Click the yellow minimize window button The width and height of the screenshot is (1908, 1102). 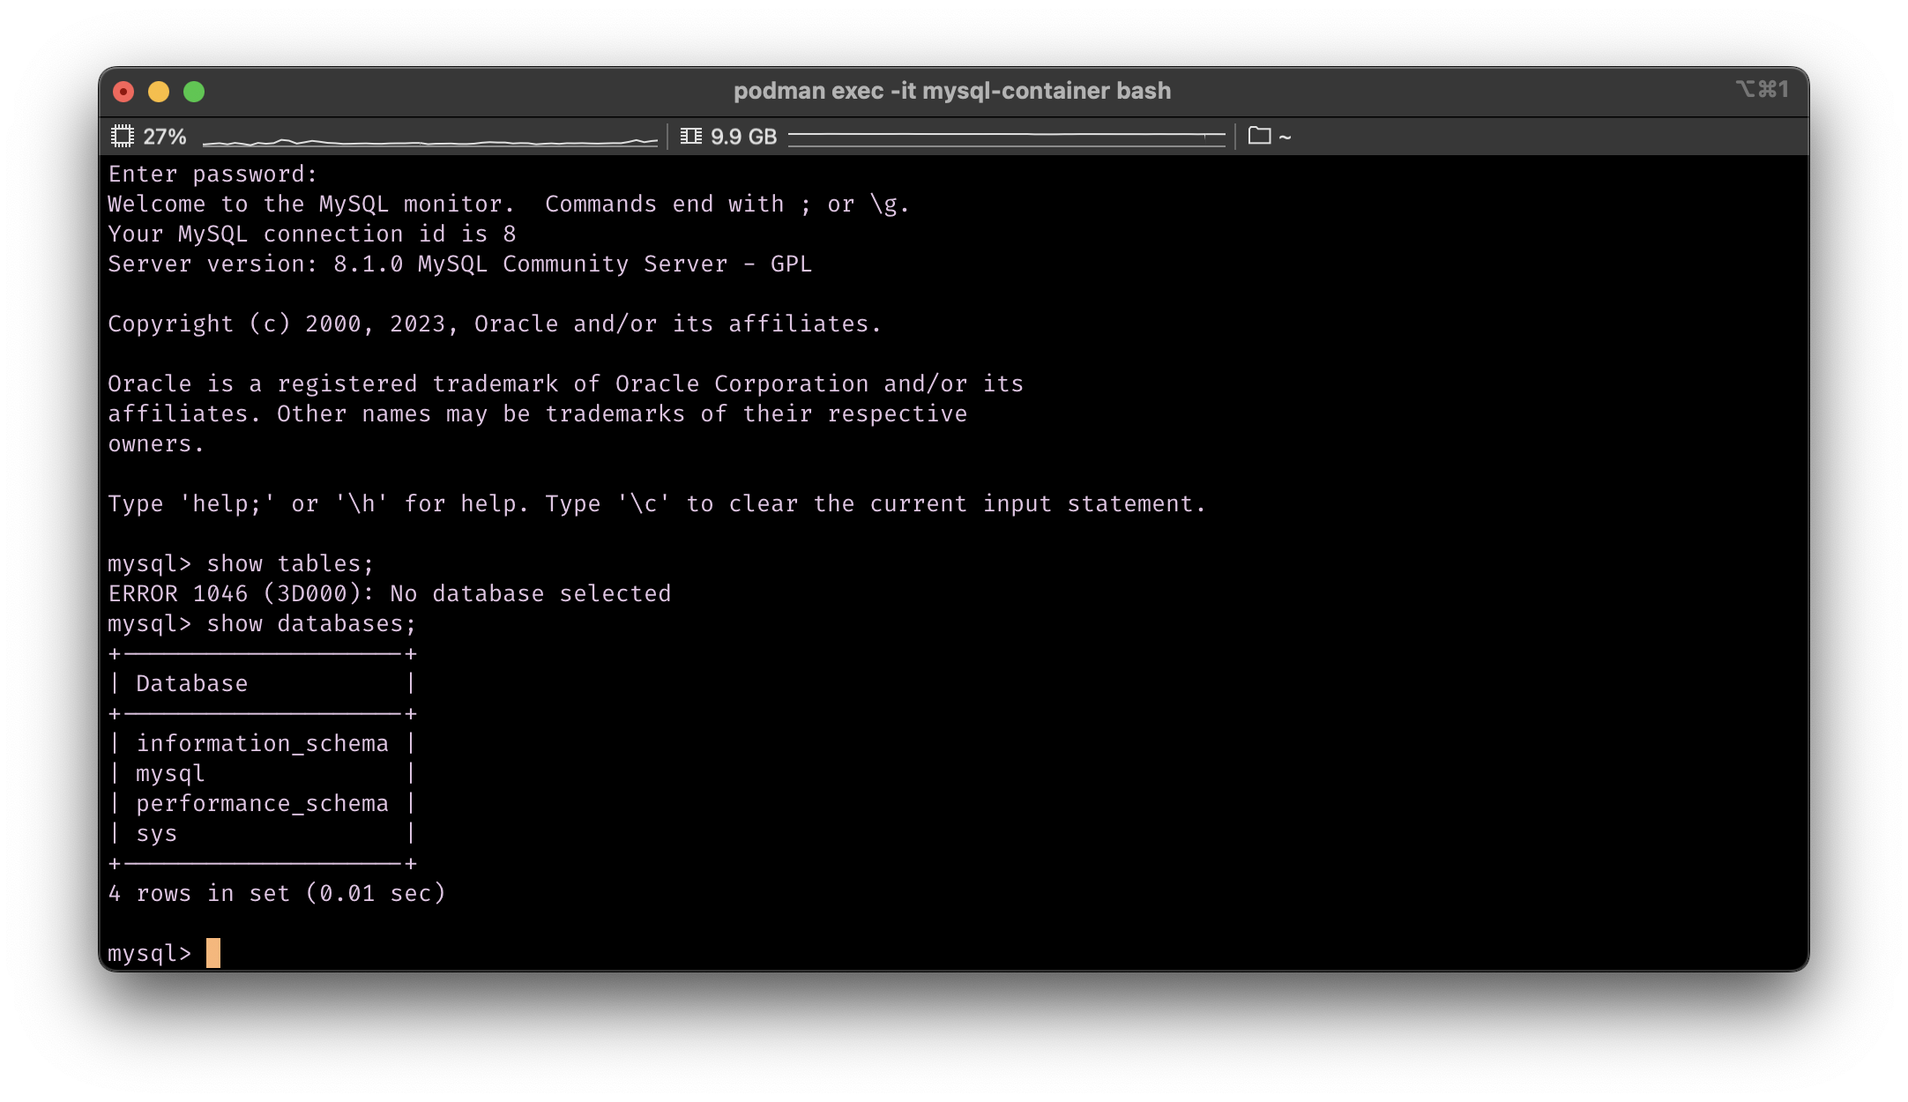pos(159,92)
